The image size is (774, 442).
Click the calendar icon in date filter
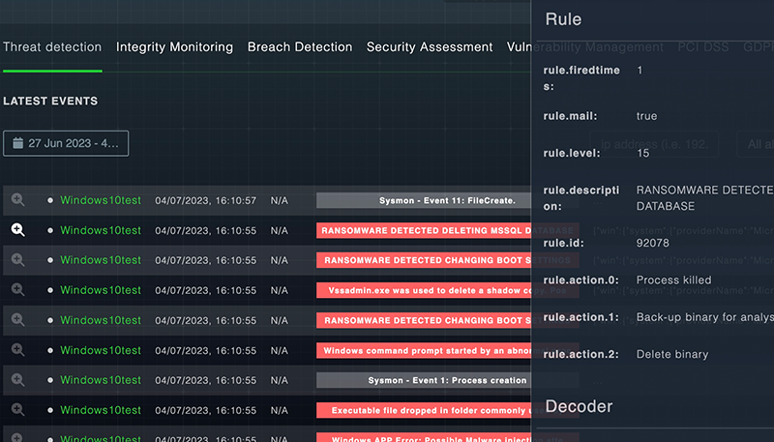(17, 143)
